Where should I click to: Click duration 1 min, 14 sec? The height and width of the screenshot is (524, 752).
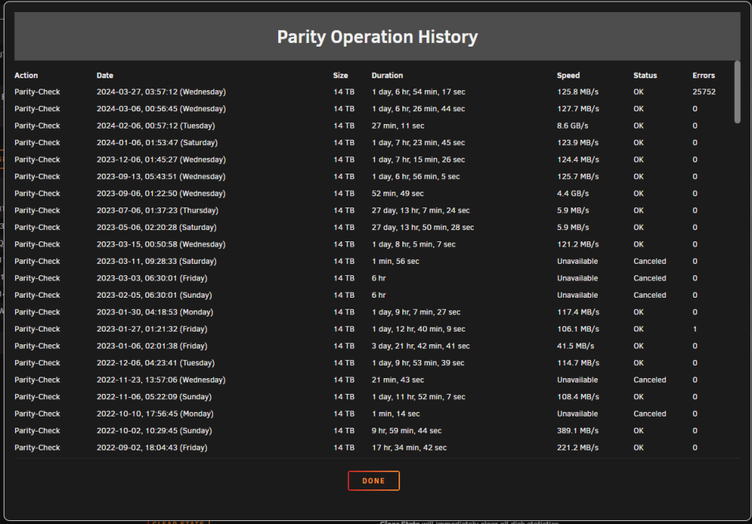[396, 413]
